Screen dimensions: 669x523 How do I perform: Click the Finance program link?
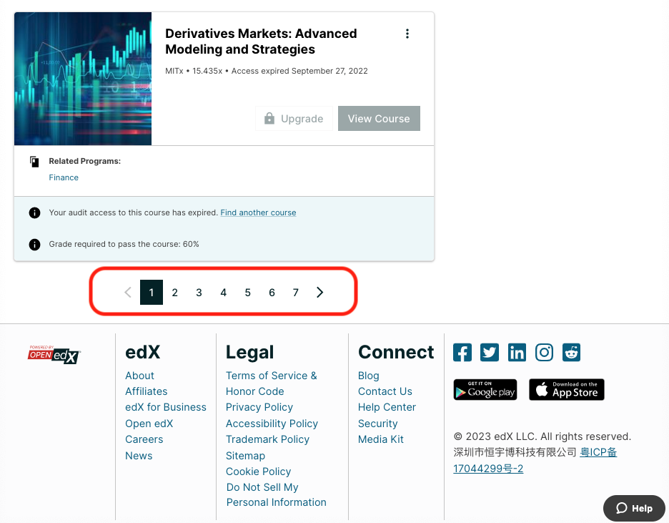pos(64,177)
